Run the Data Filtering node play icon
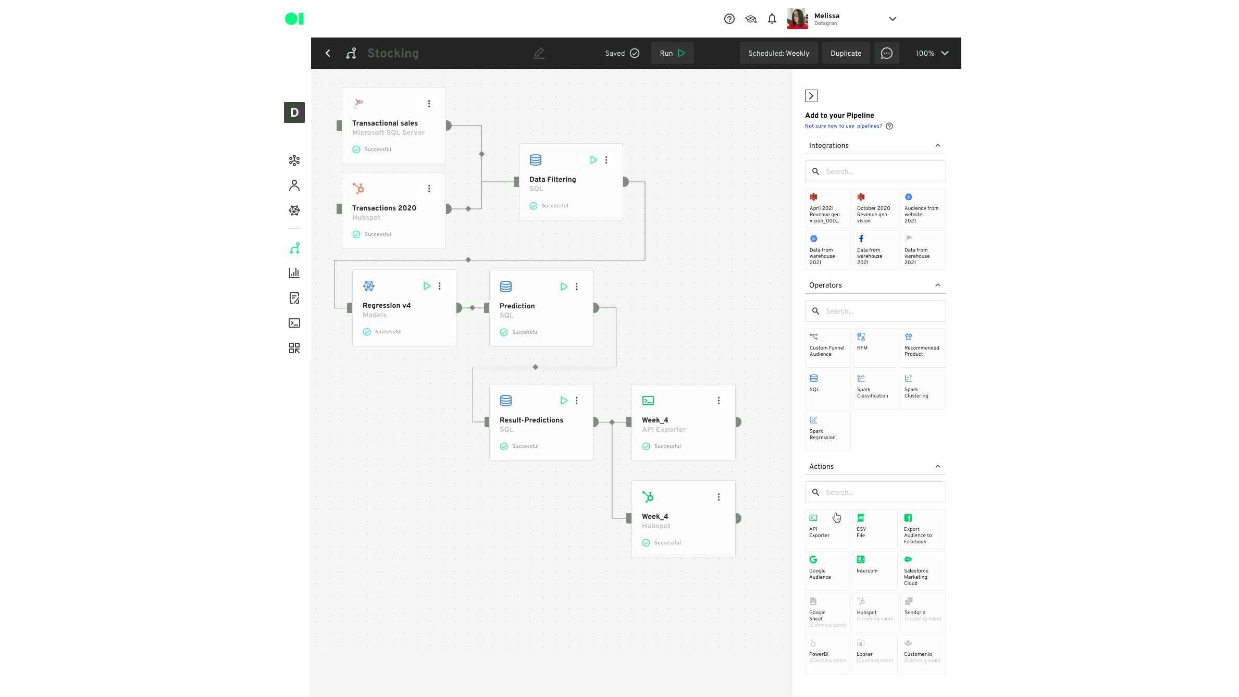 [593, 160]
